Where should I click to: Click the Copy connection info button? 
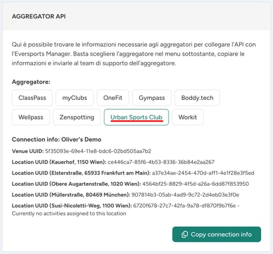[217, 234]
